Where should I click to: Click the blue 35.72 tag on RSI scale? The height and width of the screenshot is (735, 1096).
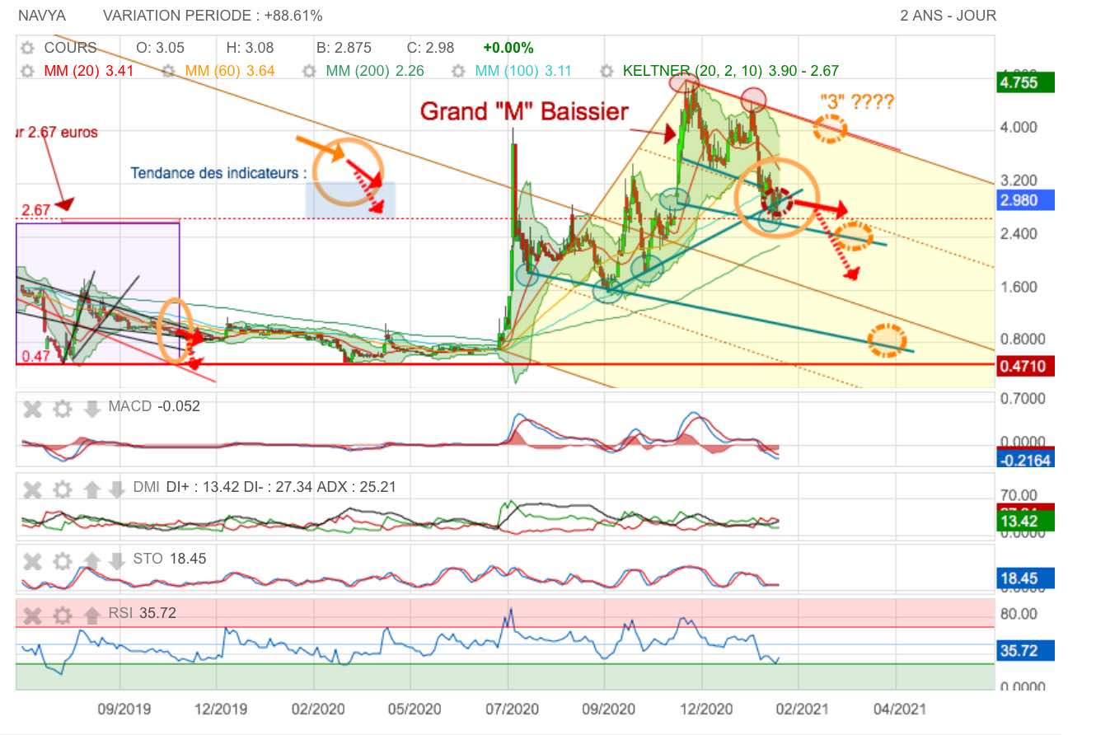pos(1026,651)
